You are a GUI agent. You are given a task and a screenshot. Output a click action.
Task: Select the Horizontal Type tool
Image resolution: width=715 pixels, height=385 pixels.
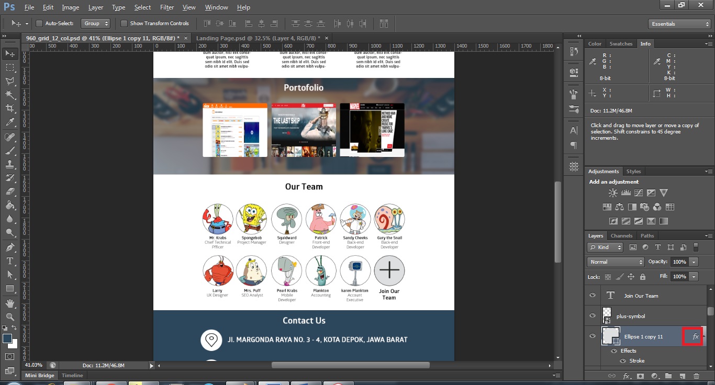click(10, 261)
